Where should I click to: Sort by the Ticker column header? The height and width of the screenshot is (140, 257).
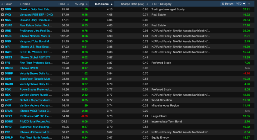[x=8, y=4]
